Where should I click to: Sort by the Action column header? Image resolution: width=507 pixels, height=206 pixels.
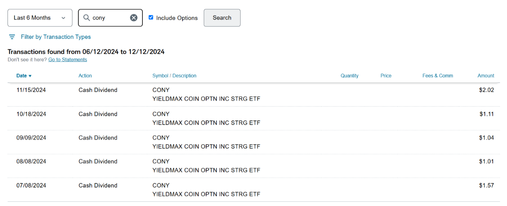[x=85, y=76]
